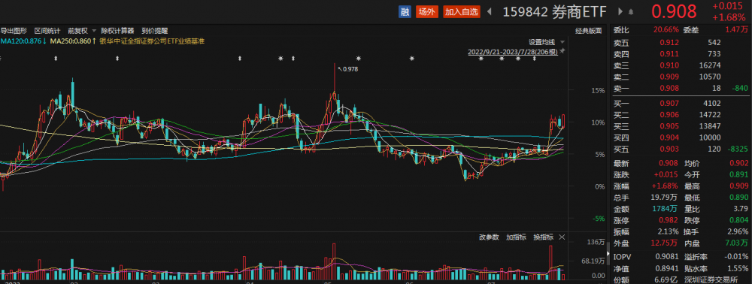Click the star event marker above chart peak
The image size is (752, 284).
point(358,59)
